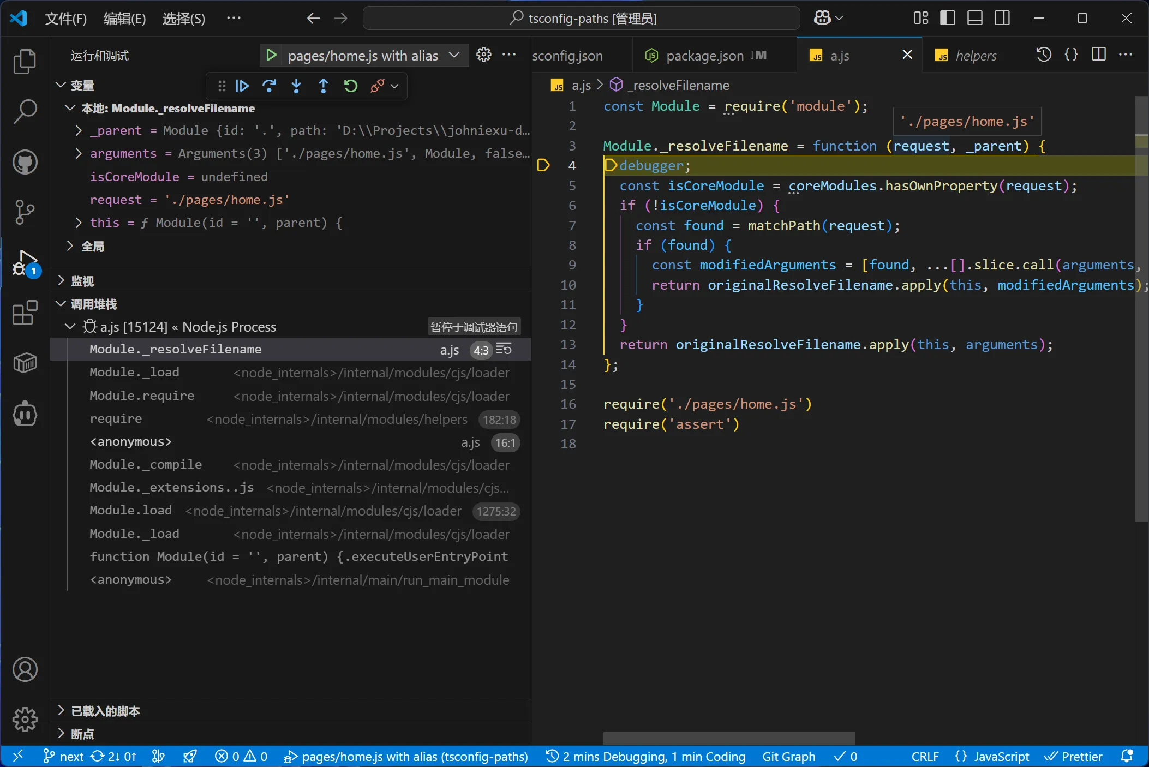1149x767 pixels.
Task: Click the debug Continue button
Action: click(242, 86)
